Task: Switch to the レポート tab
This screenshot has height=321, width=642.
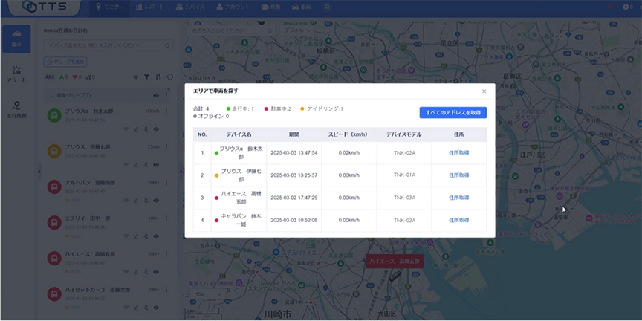Action: point(151,7)
